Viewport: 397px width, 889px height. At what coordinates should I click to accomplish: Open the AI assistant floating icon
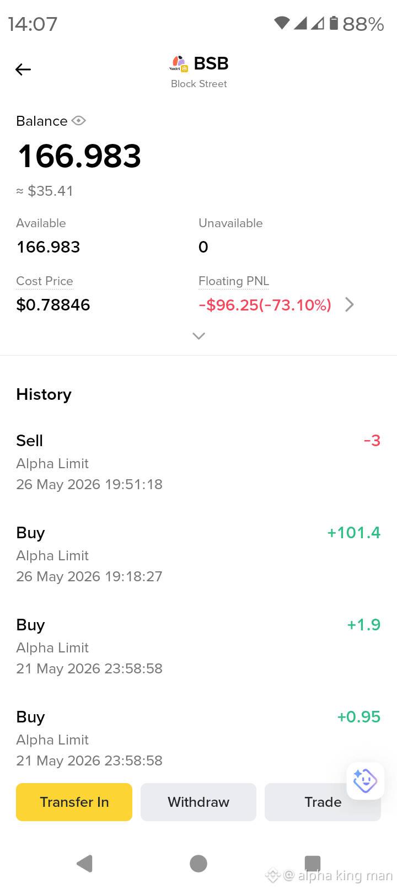click(365, 781)
